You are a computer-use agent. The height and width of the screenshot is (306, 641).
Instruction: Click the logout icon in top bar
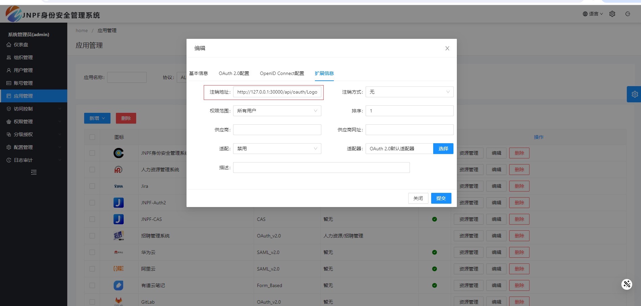coord(627,14)
